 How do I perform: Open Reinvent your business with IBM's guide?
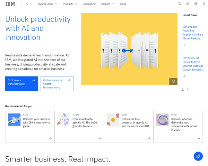tap(36, 122)
